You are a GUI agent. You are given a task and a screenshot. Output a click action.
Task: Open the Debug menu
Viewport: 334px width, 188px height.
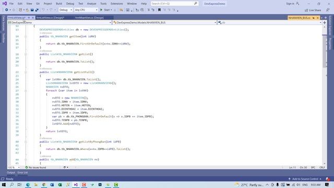[70, 4]
